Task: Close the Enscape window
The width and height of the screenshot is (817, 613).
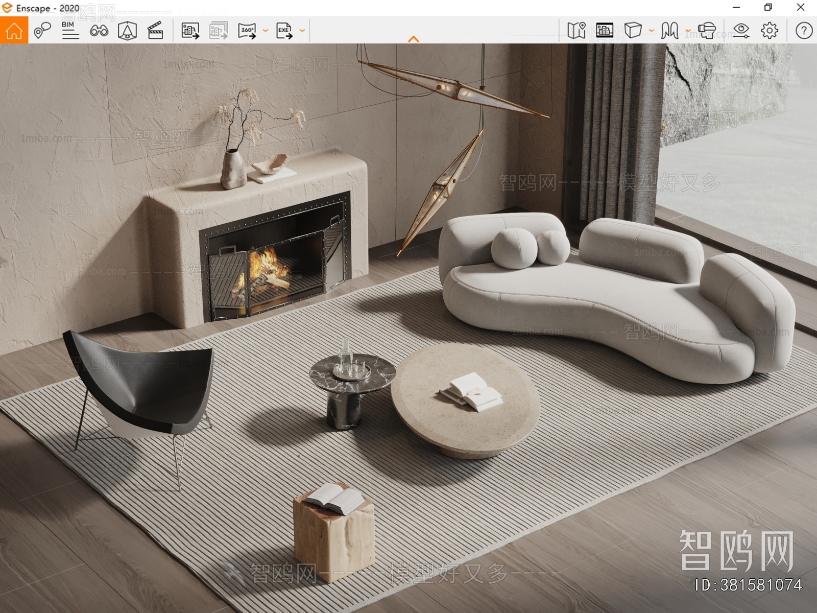Action: pos(801,8)
